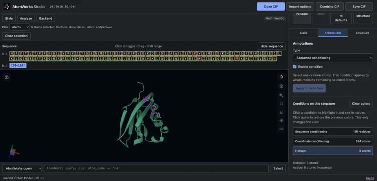This screenshot has height=181, width=377.
Task: Click the 'to defaults' button
Action: [341, 18]
